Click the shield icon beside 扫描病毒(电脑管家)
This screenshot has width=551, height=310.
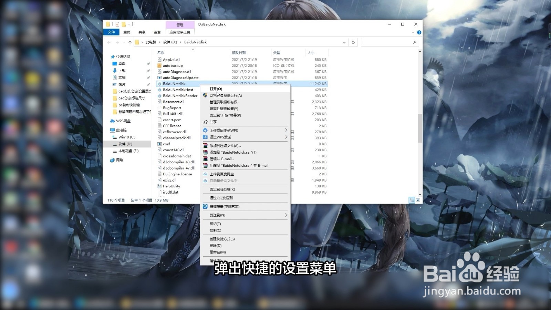click(205, 206)
